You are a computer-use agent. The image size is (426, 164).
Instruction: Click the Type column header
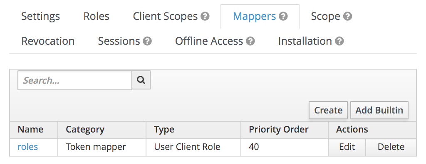tap(193, 130)
